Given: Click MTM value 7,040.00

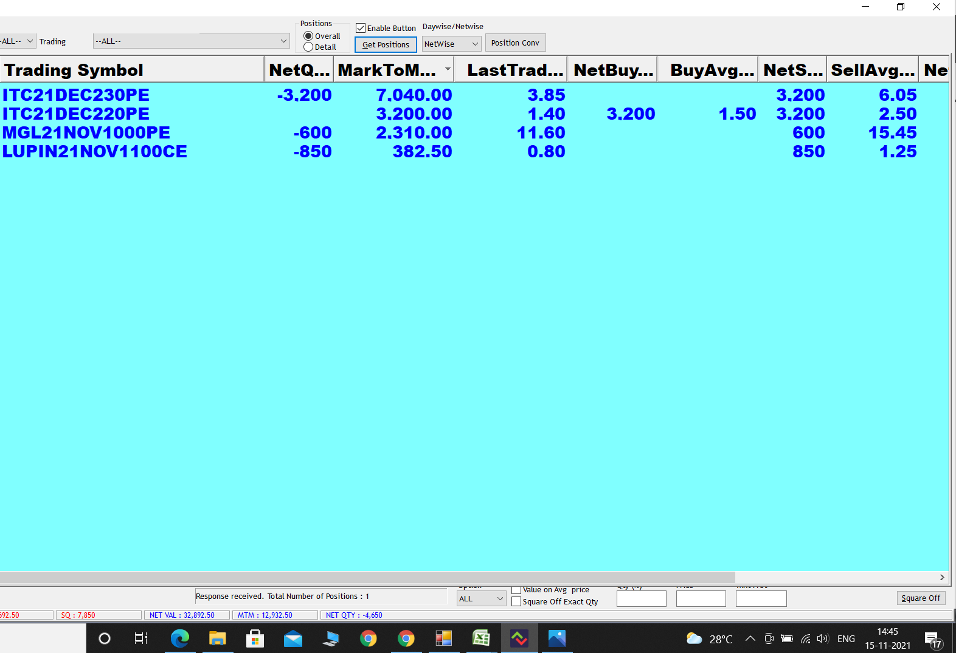Looking at the screenshot, I should click(x=414, y=95).
